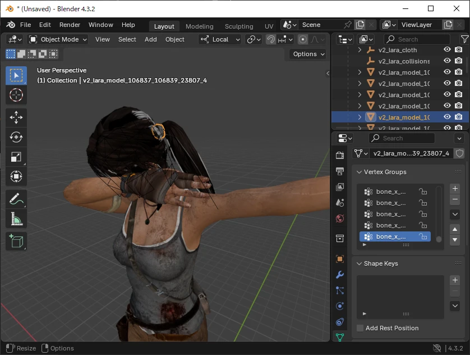Screen dimensions: 470x355
Task: Switch to Sculpting workspace tab
Action: click(239, 26)
